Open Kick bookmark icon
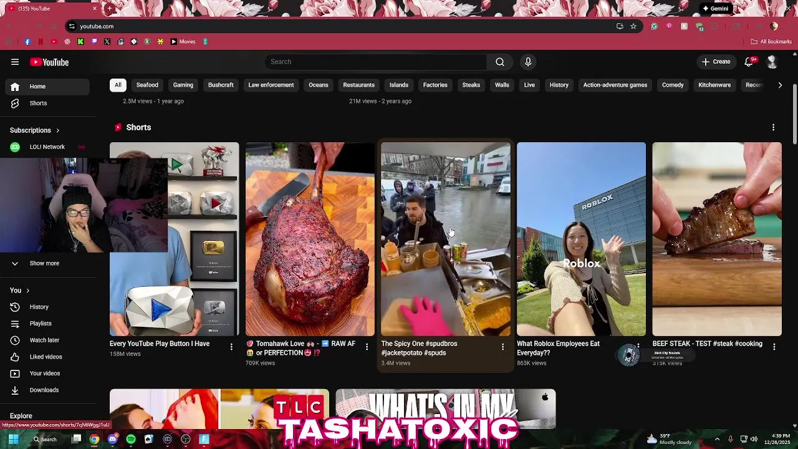The width and height of the screenshot is (798, 449). point(80,42)
